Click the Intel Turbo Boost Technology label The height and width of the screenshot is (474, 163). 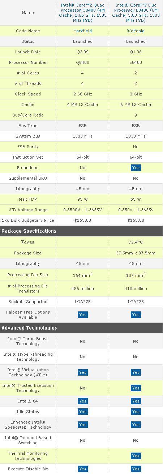coord(28,341)
